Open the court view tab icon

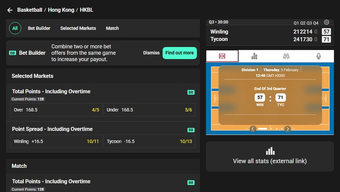(x=222, y=56)
